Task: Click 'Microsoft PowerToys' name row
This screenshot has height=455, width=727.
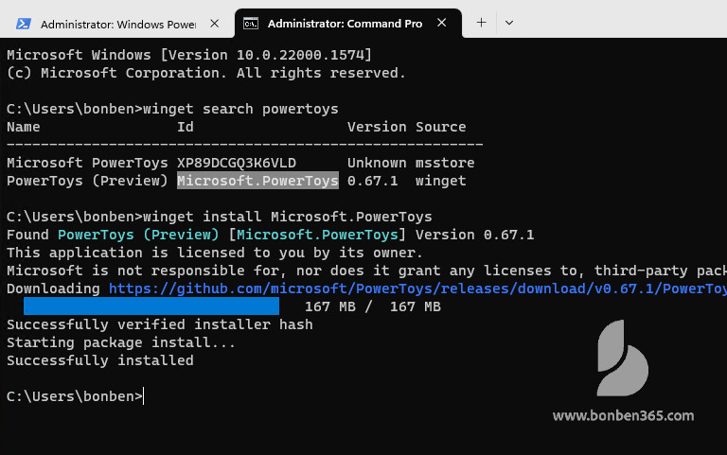Action: (x=87, y=163)
